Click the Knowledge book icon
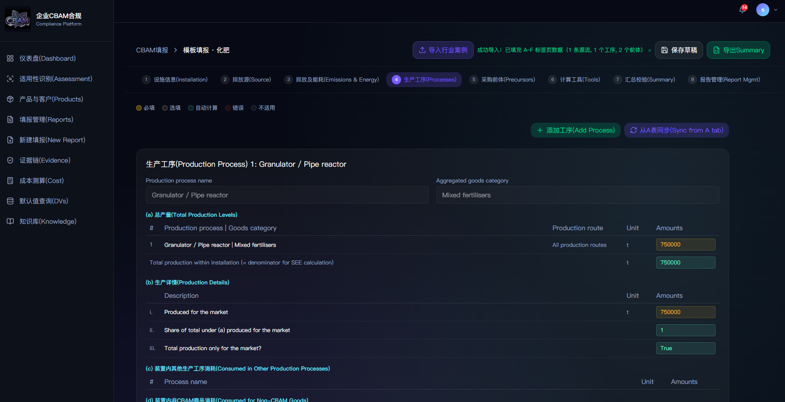This screenshot has width=785, height=402. coord(10,221)
